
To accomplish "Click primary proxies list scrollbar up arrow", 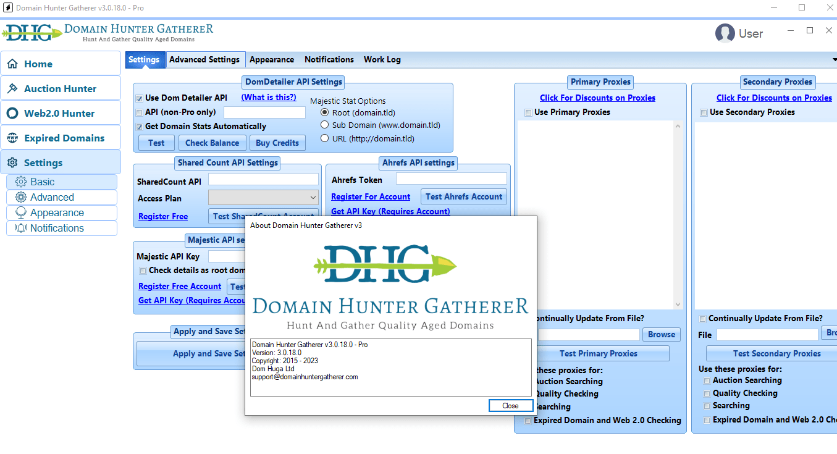I will click(x=678, y=125).
